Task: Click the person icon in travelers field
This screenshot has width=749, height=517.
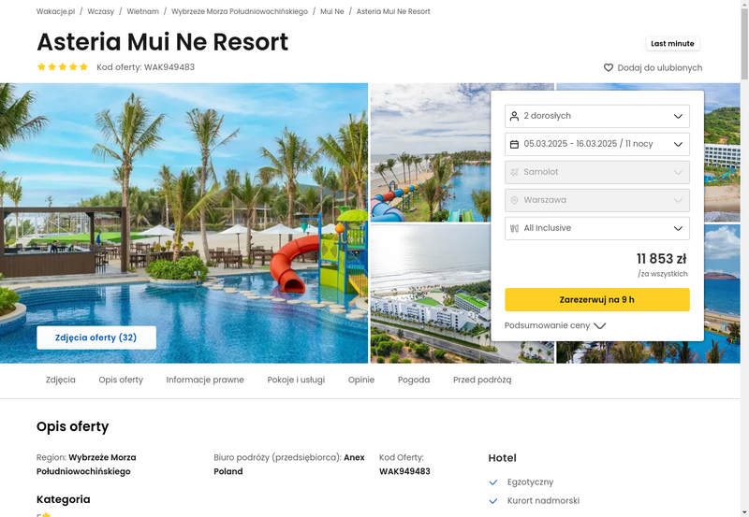Action: (514, 116)
